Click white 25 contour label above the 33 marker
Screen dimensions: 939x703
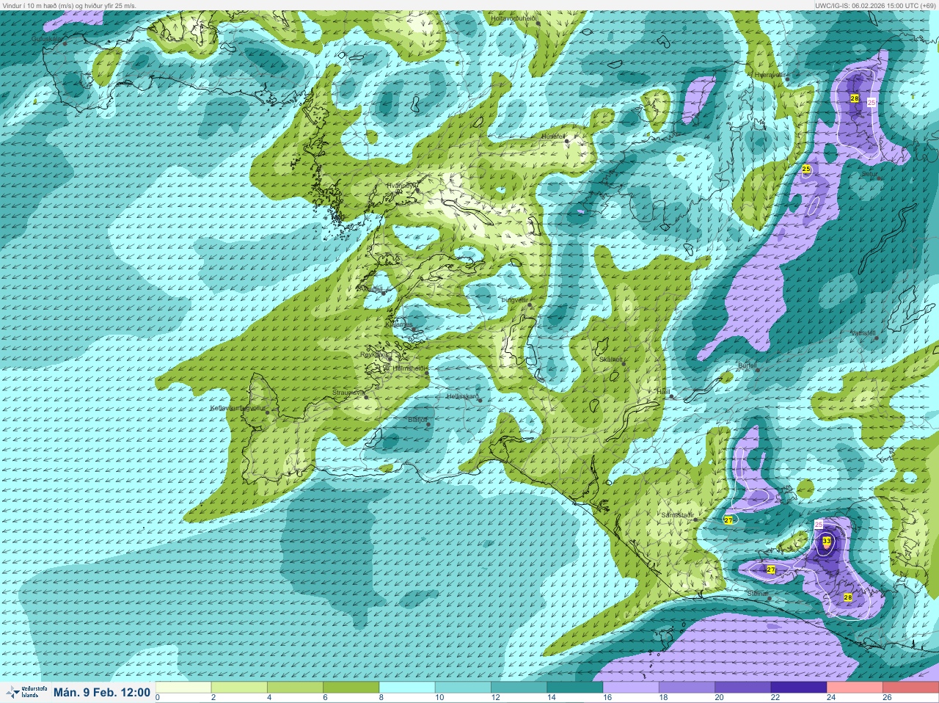(819, 524)
